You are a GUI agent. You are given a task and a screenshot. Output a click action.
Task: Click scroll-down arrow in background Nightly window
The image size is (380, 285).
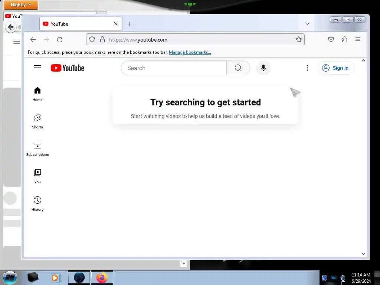[183, 263]
